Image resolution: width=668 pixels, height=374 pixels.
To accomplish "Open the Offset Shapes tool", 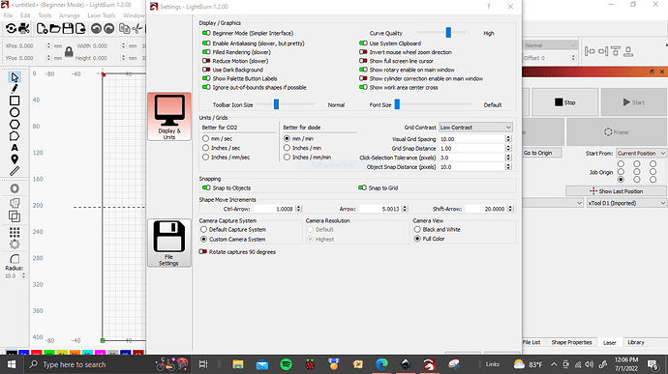I will point(15,188).
